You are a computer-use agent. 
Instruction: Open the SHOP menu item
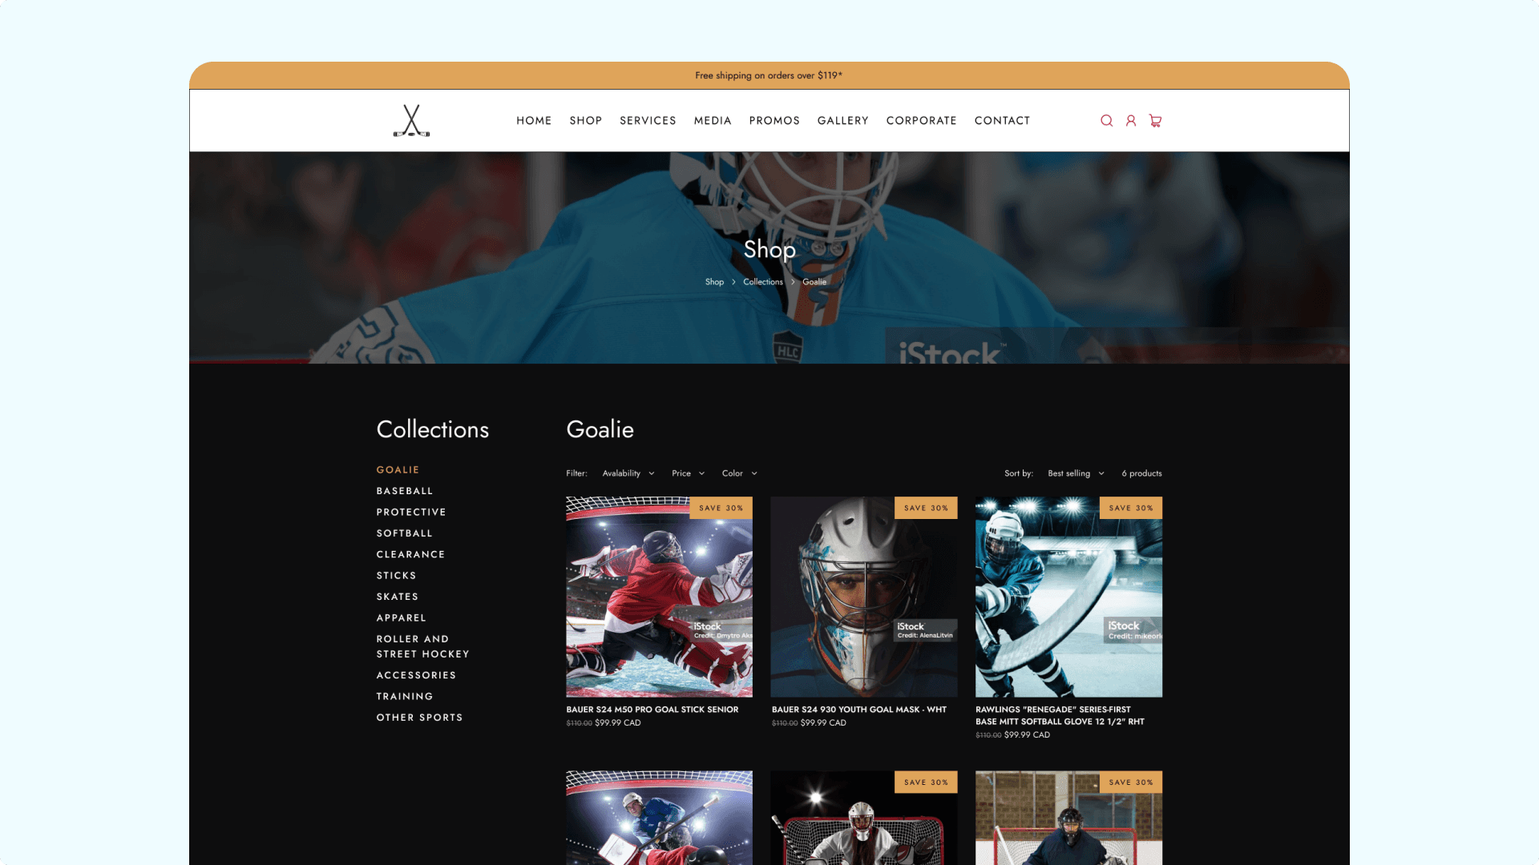pyautogui.click(x=585, y=121)
